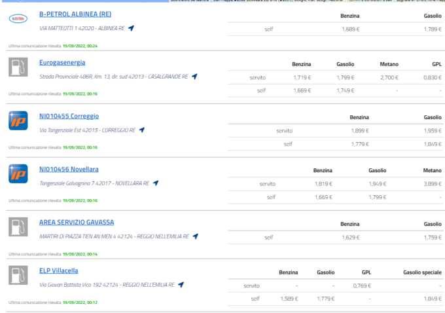Select ELP Villacella self Benzina price 1,589 €
The image size is (445, 313).
(289, 299)
